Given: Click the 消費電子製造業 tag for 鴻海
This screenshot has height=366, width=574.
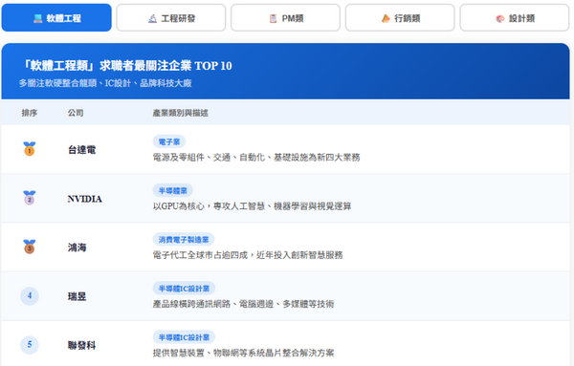Looking at the screenshot, I should (184, 240).
